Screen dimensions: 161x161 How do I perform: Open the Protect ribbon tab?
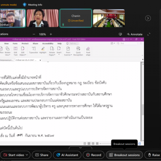tap(25, 43)
